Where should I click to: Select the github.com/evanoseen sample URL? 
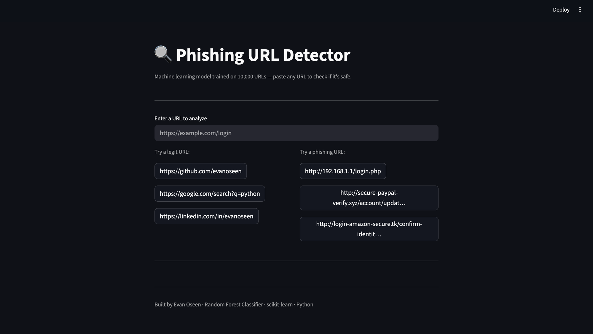(x=200, y=171)
